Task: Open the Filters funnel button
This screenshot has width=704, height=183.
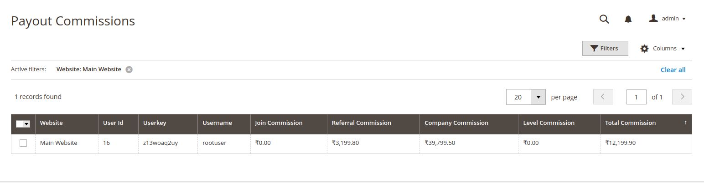Action: pos(605,49)
